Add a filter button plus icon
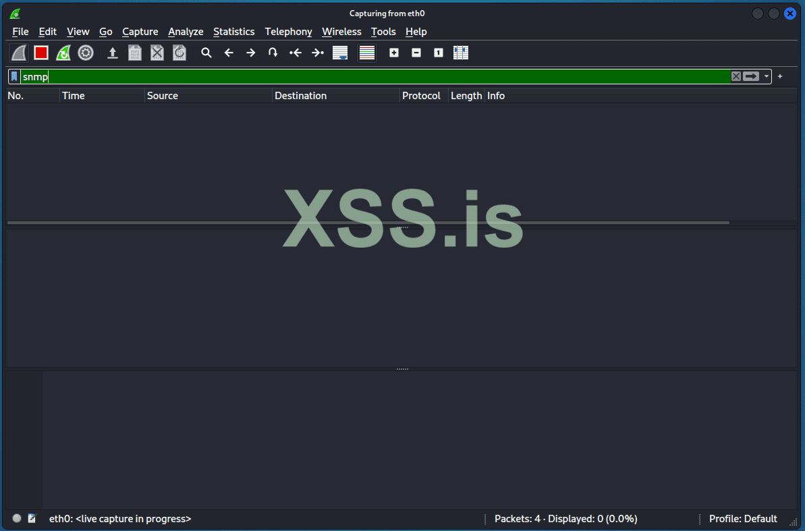Viewport: 805px width, 531px height. click(x=780, y=76)
